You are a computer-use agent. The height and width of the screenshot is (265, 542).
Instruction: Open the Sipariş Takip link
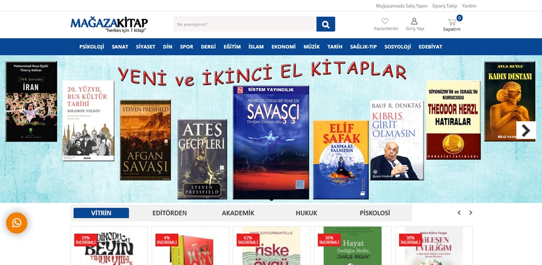444,6
